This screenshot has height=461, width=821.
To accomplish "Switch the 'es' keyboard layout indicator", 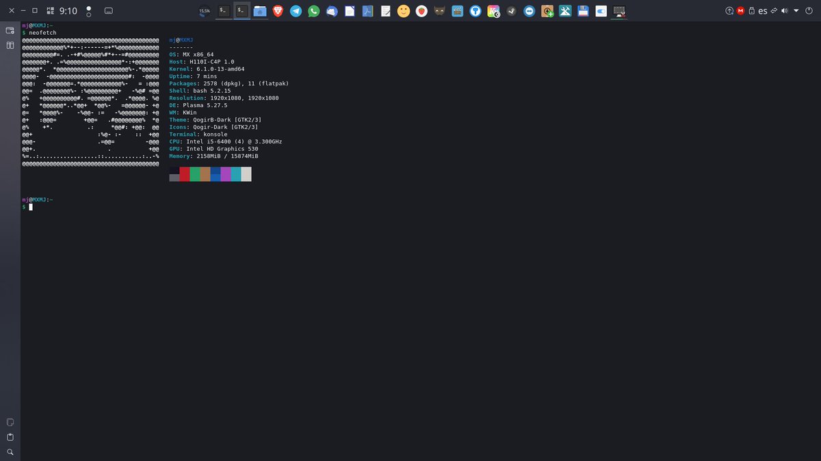I will pos(763,12).
